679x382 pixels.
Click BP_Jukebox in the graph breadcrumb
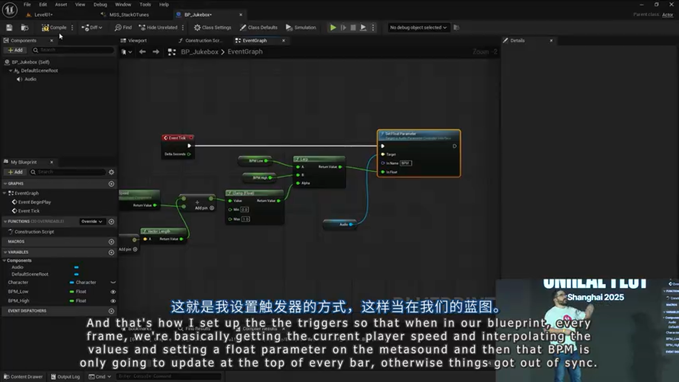point(200,51)
